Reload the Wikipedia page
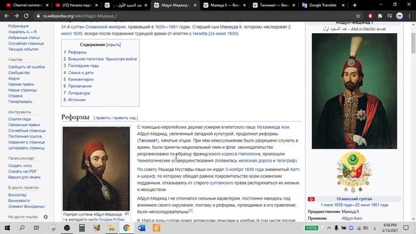The width and height of the screenshot is (416, 234). [x=26, y=16]
